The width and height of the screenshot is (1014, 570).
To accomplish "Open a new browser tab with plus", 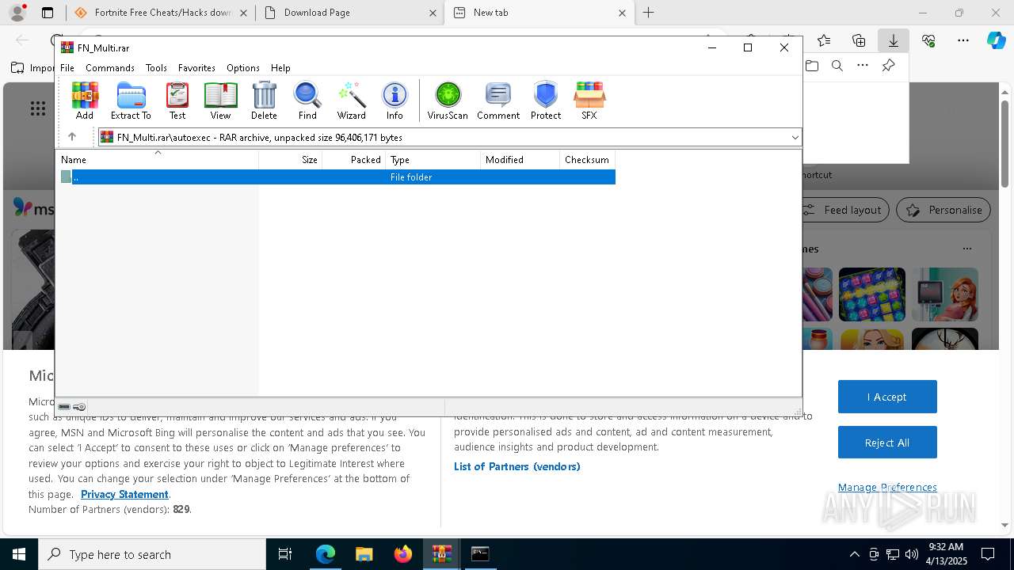I will (648, 13).
